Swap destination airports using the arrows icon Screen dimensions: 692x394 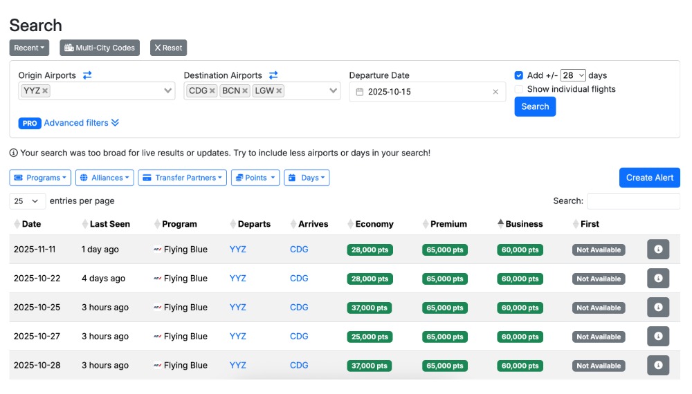pyautogui.click(x=273, y=75)
